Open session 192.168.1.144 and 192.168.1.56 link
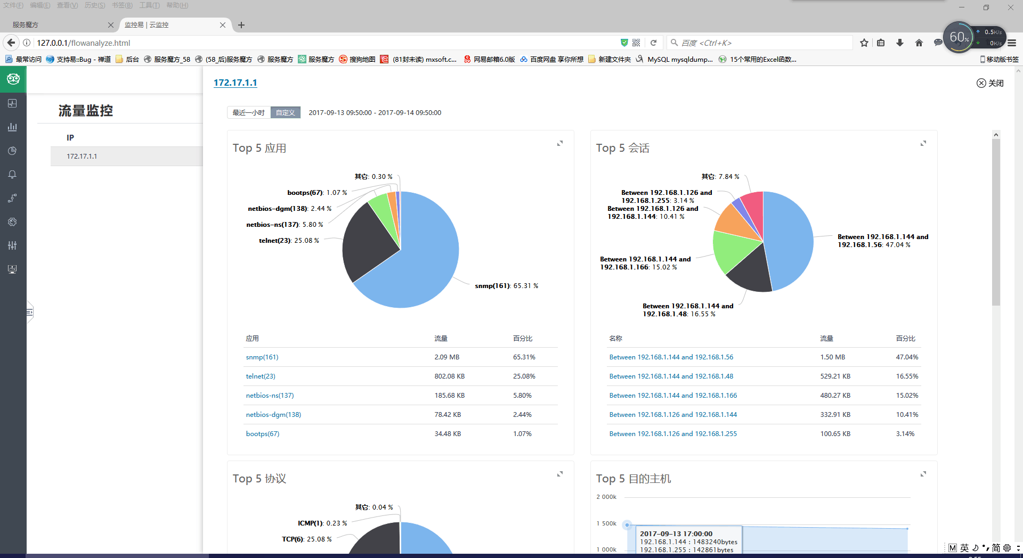 click(671, 357)
